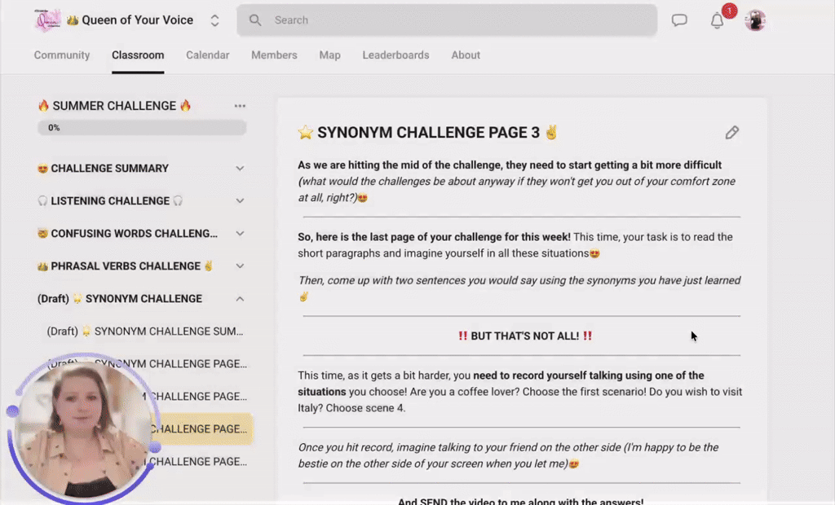Screen dimensions: 835x505
Task: Open the chat messages icon
Action: point(679,20)
